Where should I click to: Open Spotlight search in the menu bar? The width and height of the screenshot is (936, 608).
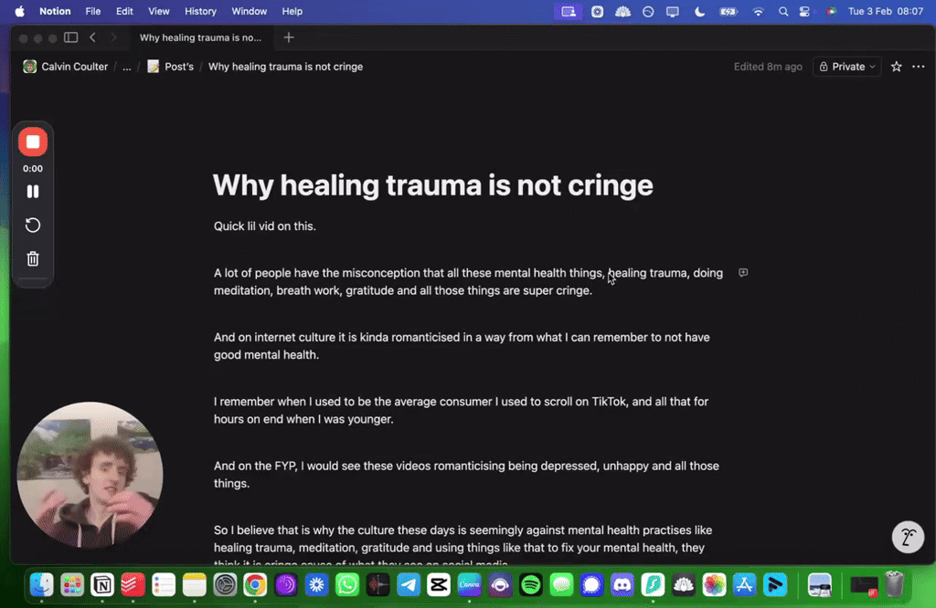pyautogui.click(x=782, y=11)
